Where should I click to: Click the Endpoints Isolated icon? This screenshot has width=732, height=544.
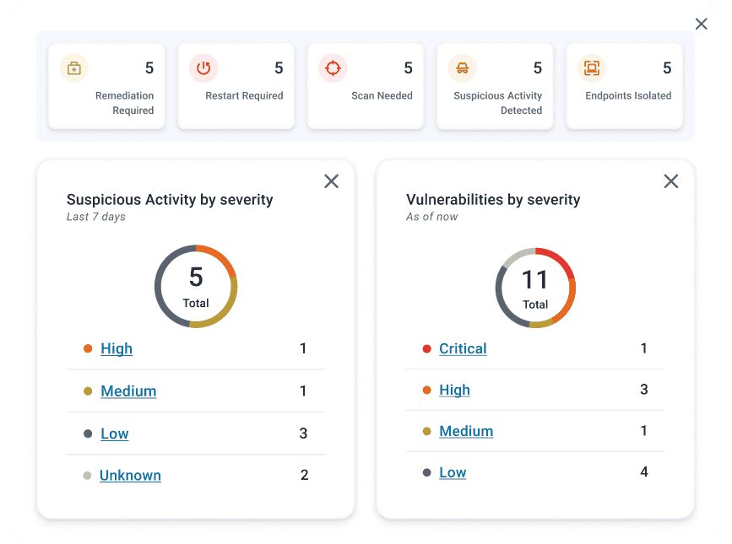pyautogui.click(x=591, y=68)
